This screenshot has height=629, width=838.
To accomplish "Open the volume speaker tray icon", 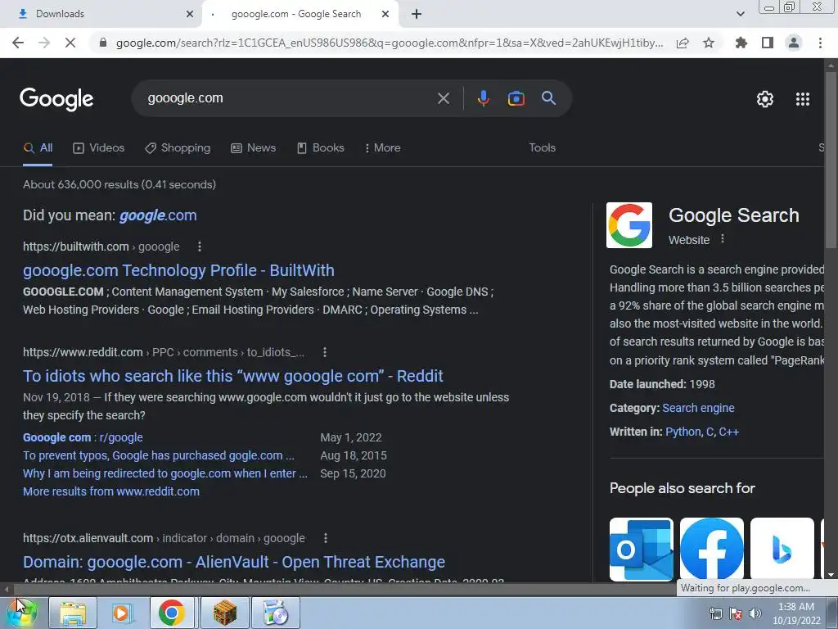I will [755, 613].
